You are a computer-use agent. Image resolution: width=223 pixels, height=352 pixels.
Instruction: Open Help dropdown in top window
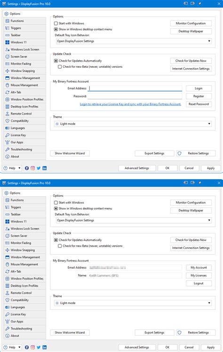(x=12, y=168)
